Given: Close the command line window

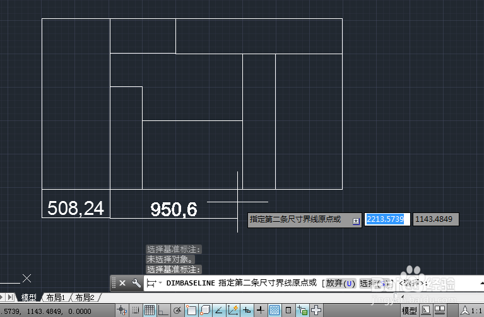Looking at the screenshot, I should [x=122, y=283].
